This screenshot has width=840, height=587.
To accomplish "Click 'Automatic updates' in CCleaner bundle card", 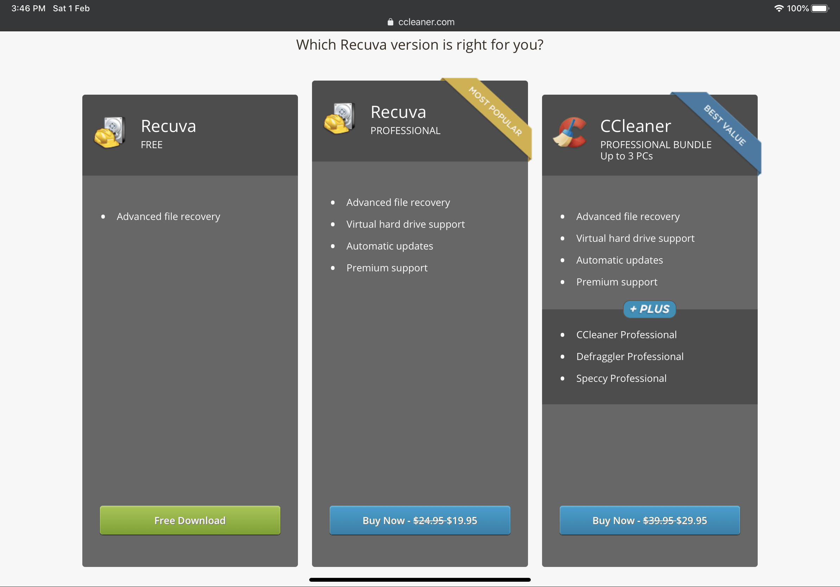I will tap(619, 260).
